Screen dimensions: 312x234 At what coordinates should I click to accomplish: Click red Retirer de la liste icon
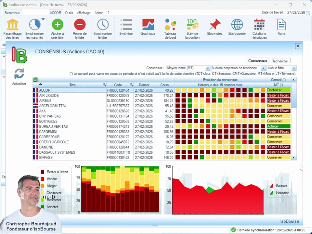point(80,25)
